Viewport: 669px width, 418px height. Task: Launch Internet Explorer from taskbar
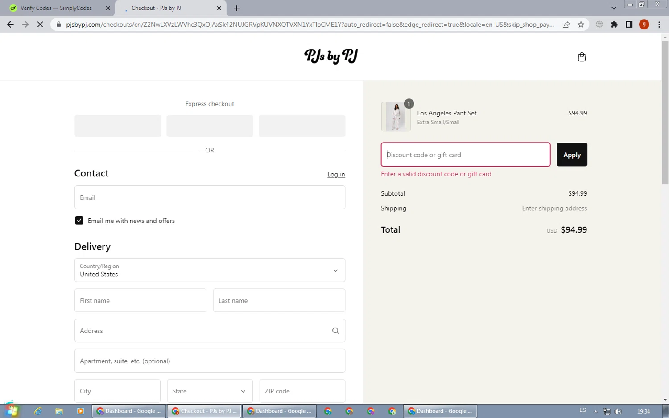point(38,411)
